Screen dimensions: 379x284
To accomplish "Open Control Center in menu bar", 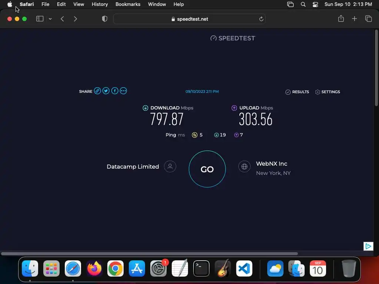I will (315, 4).
